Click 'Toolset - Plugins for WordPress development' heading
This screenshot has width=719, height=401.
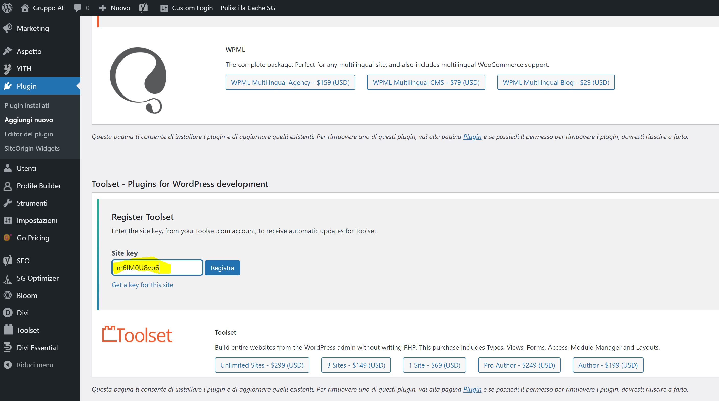[x=180, y=184]
